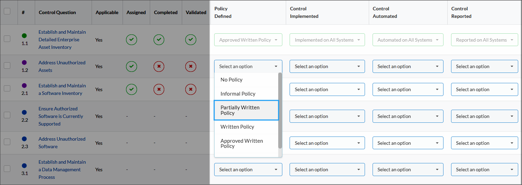Check the checkbox for row 1.2

7,66
